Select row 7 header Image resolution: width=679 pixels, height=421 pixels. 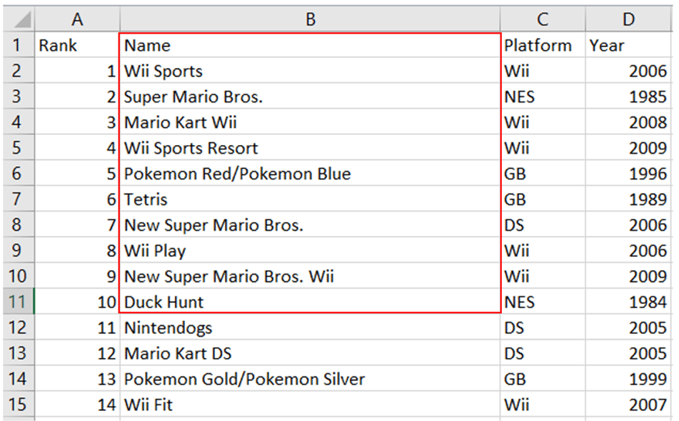[x=17, y=199]
